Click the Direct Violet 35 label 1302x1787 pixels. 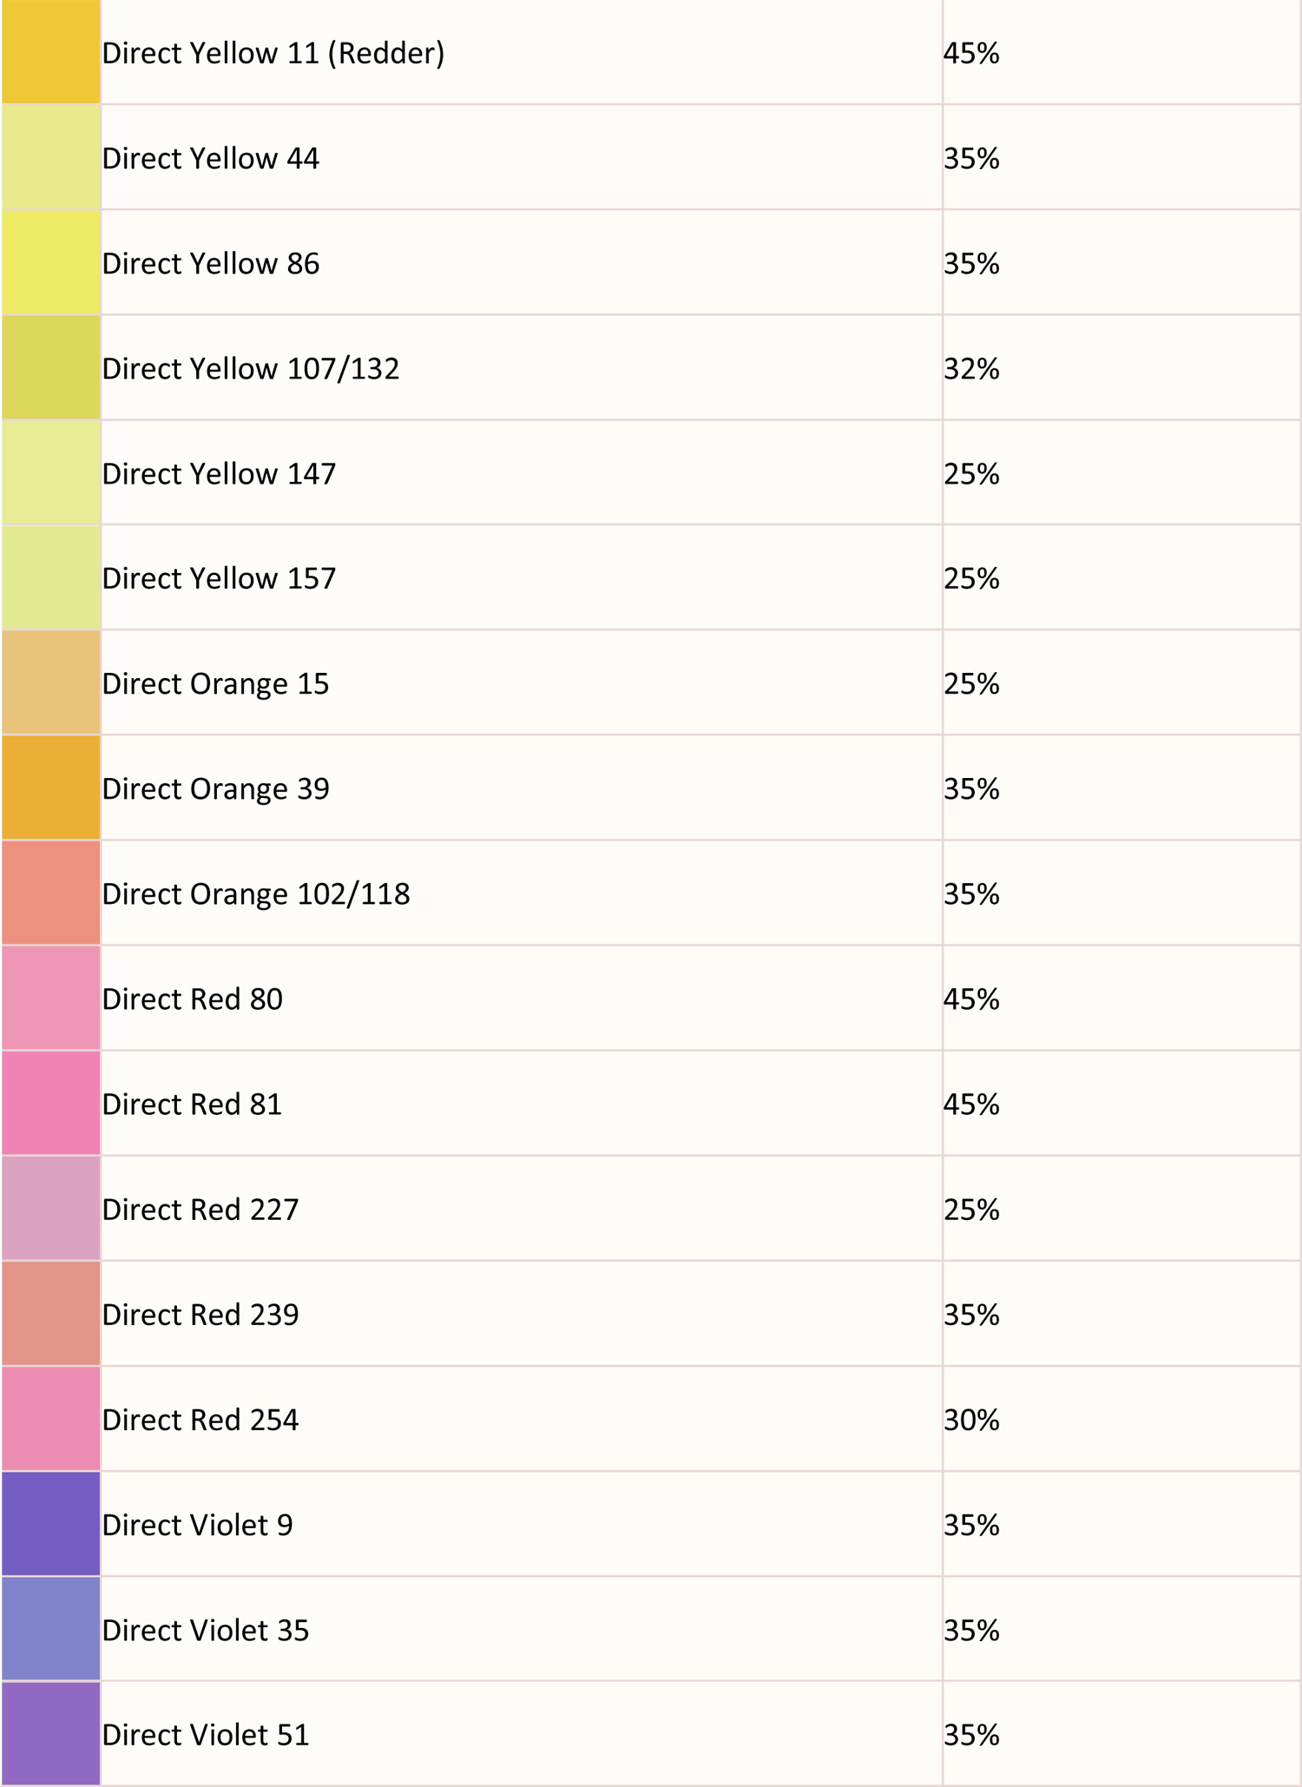[x=206, y=1630]
